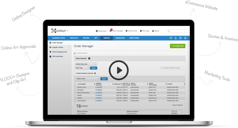Open Reports chart icon

[153, 31]
